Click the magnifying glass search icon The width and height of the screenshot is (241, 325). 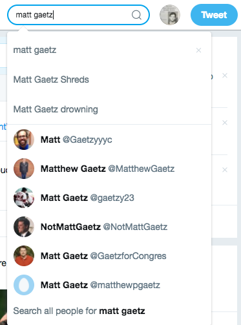[x=136, y=15]
